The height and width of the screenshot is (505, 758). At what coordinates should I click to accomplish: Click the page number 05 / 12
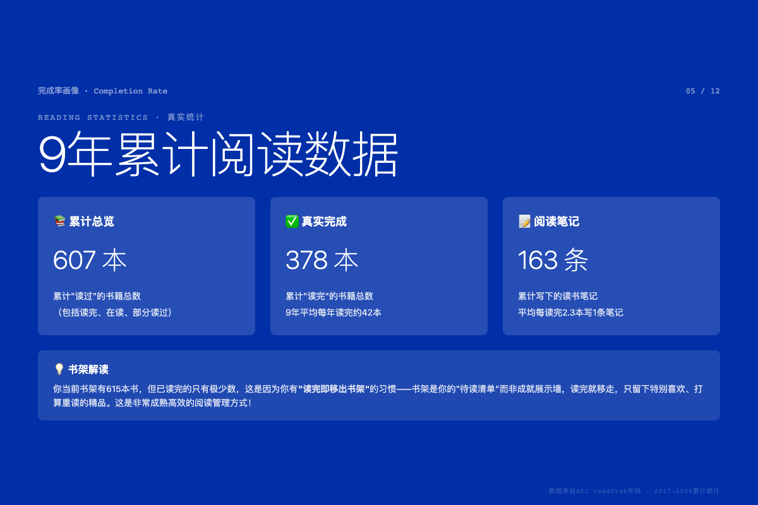click(x=703, y=91)
